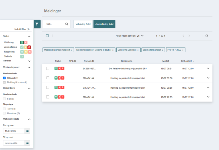The width and height of the screenshot is (219, 150).
Task: Select green V Validering status filter
Action: click(22, 42)
